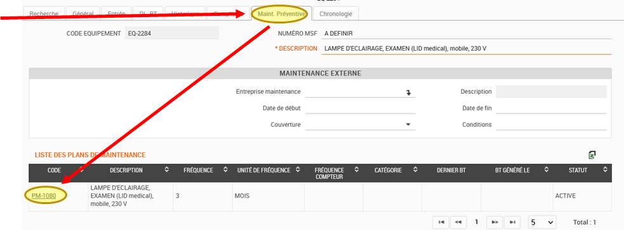
Task: Sort by DESCRIPTION column arrows
Action: [x=167, y=170]
